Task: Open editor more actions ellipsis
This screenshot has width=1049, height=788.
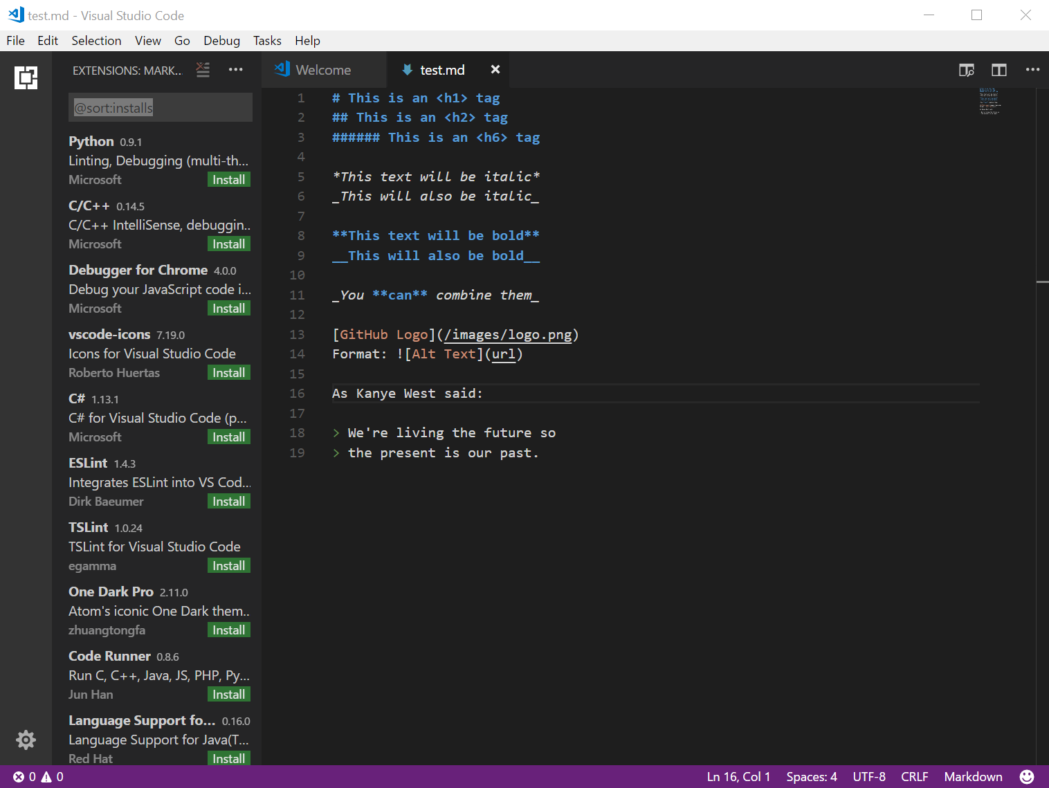Action: pyautogui.click(x=1032, y=69)
